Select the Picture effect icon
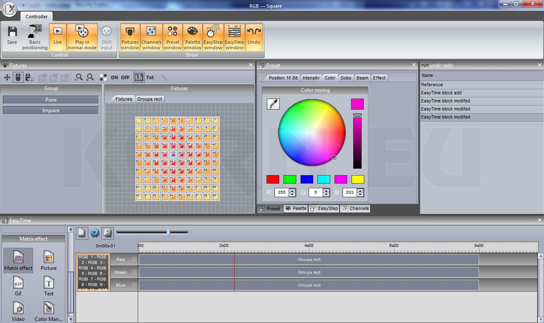The height and width of the screenshot is (323, 544). click(x=49, y=260)
